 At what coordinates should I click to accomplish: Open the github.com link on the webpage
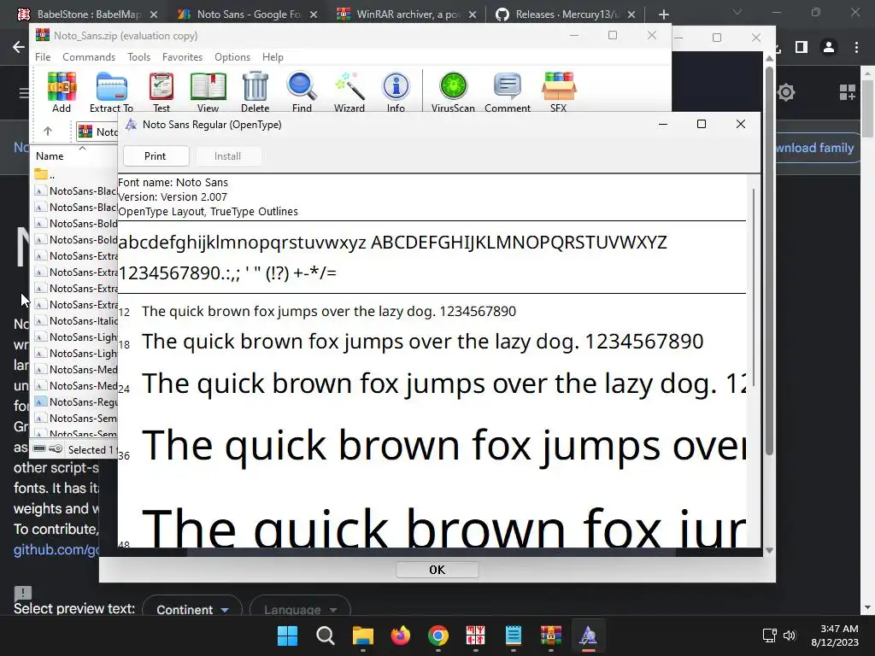pos(56,549)
